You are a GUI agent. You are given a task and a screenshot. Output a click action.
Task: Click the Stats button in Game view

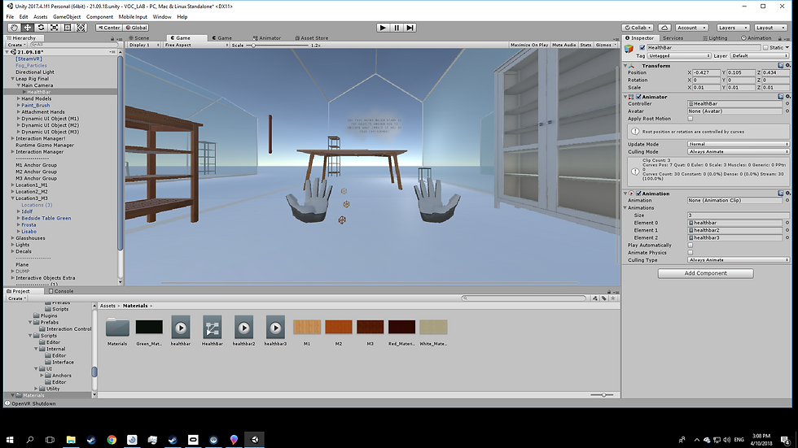(x=585, y=45)
